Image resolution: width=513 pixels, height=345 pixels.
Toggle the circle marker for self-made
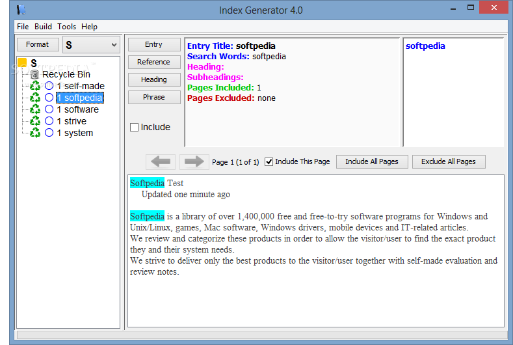click(x=49, y=86)
